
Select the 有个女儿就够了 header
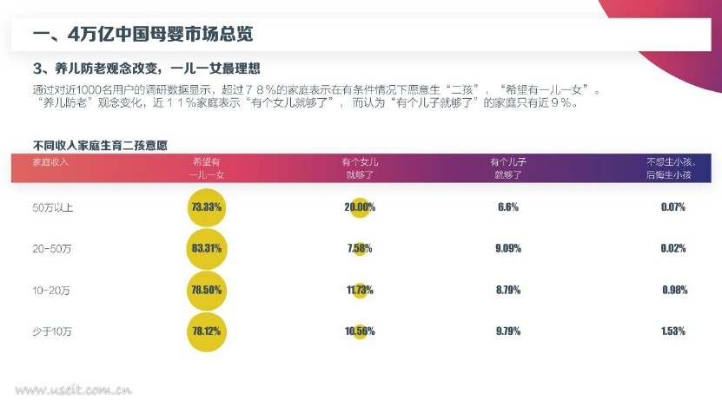pos(360,168)
